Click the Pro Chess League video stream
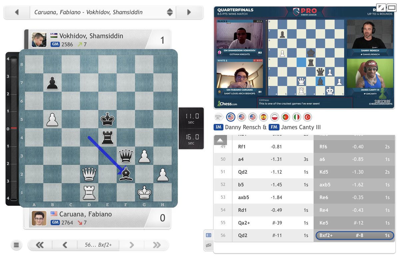 click(304, 58)
